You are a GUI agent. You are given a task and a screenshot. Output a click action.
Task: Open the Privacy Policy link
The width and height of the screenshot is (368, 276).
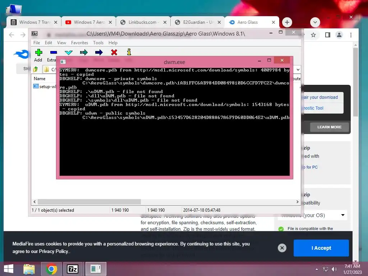[x=54, y=251]
